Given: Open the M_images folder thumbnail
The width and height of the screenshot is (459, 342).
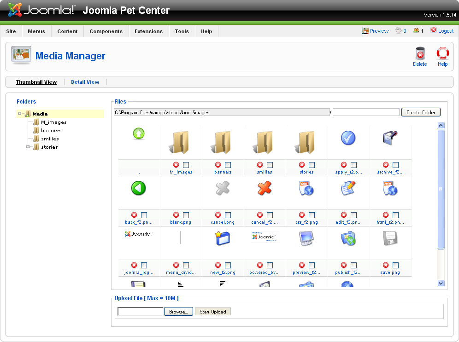Looking at the screenshot, I should [179, 142].
